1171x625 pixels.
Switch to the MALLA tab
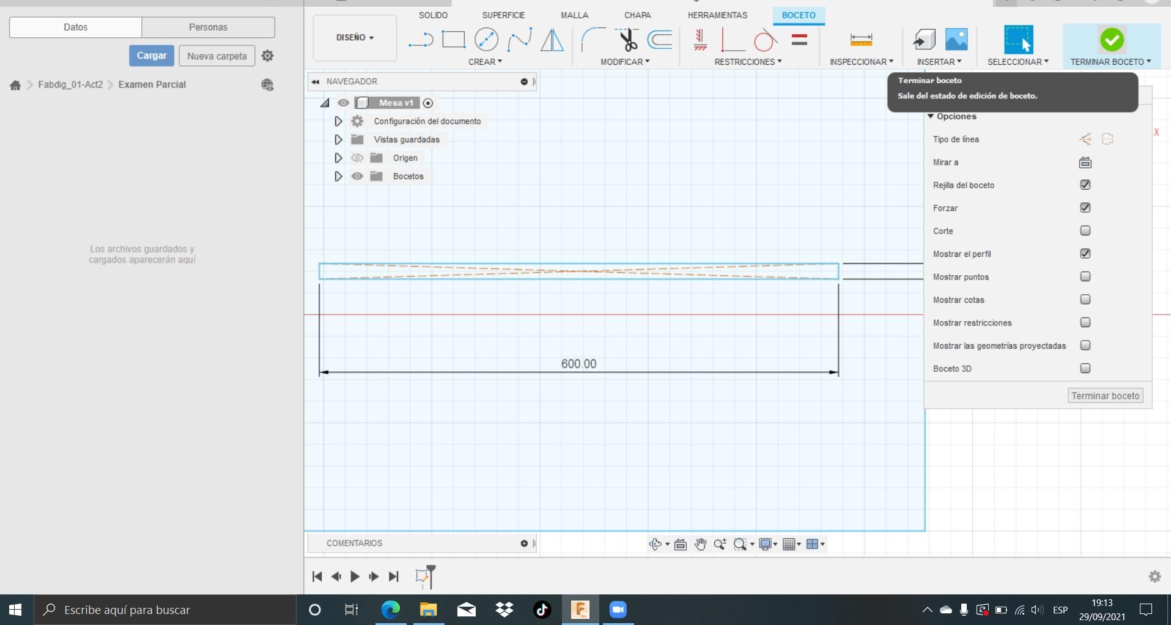(x=574, y=15)
